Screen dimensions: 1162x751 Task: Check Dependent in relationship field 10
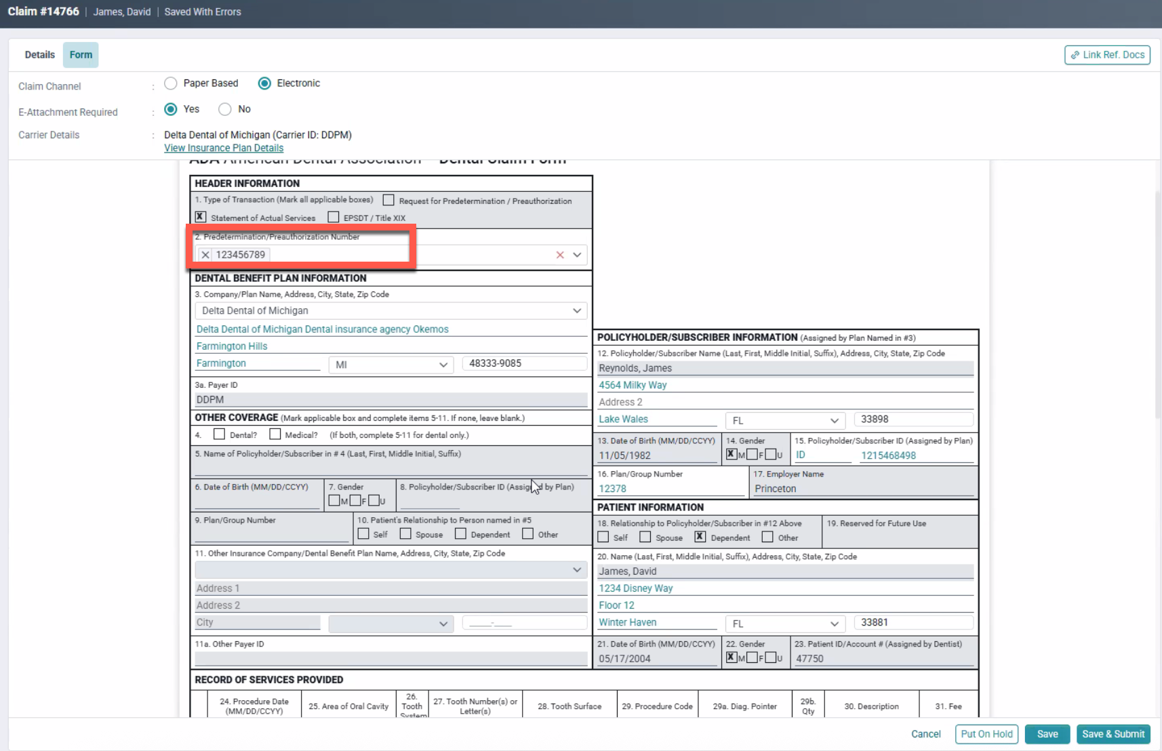tap(460, 533)
